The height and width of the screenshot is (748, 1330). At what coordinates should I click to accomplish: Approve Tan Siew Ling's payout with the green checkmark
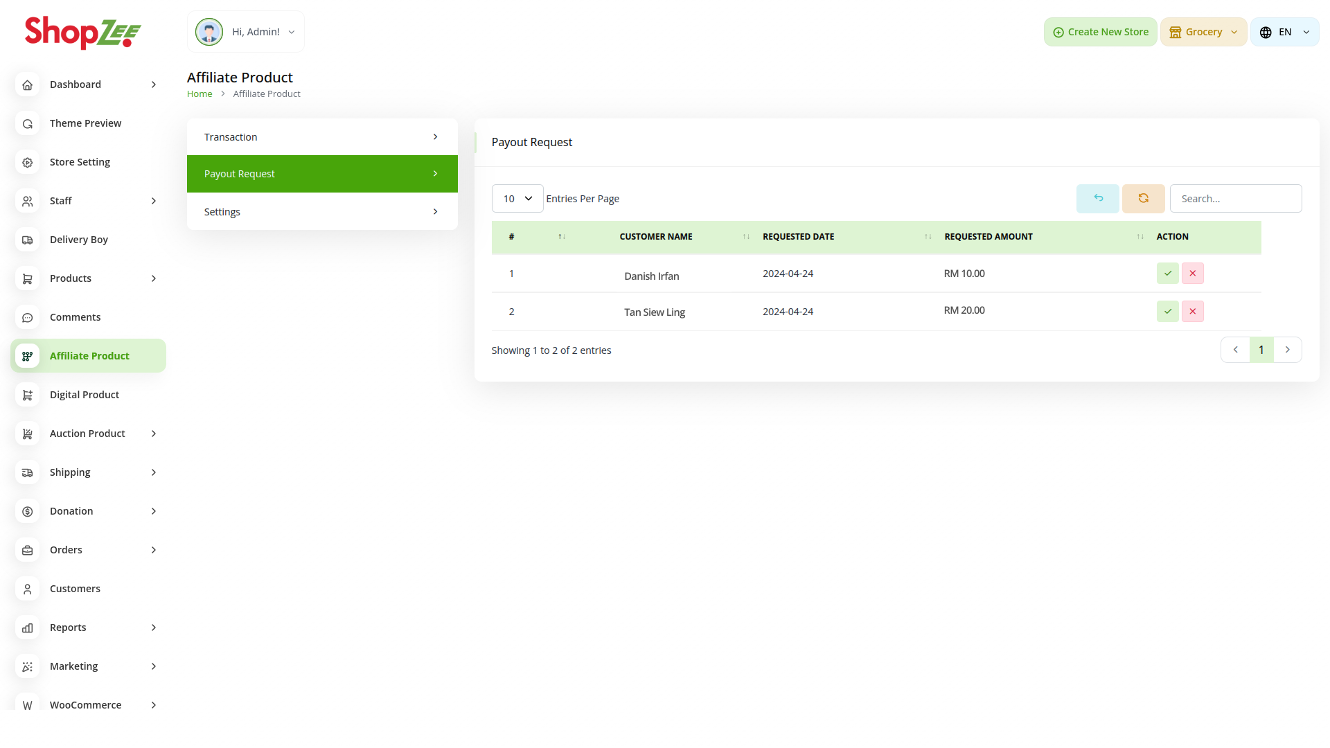coord(1167,311)
